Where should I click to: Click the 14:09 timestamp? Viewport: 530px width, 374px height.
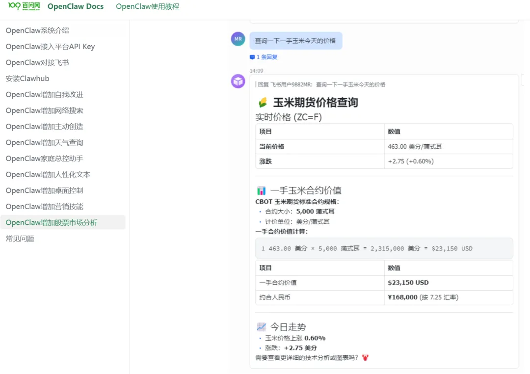256,71
